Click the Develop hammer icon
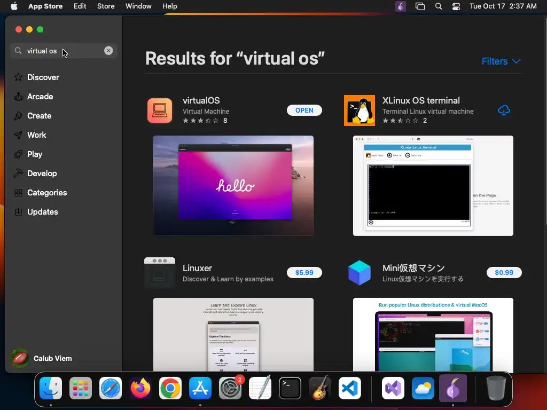This screenshot has width=547, height=410. pos(18,174)
